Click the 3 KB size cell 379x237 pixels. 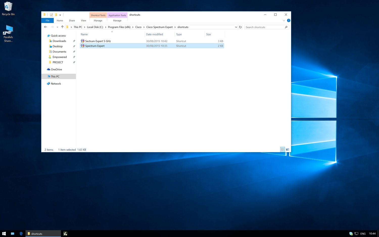[220, 41]
